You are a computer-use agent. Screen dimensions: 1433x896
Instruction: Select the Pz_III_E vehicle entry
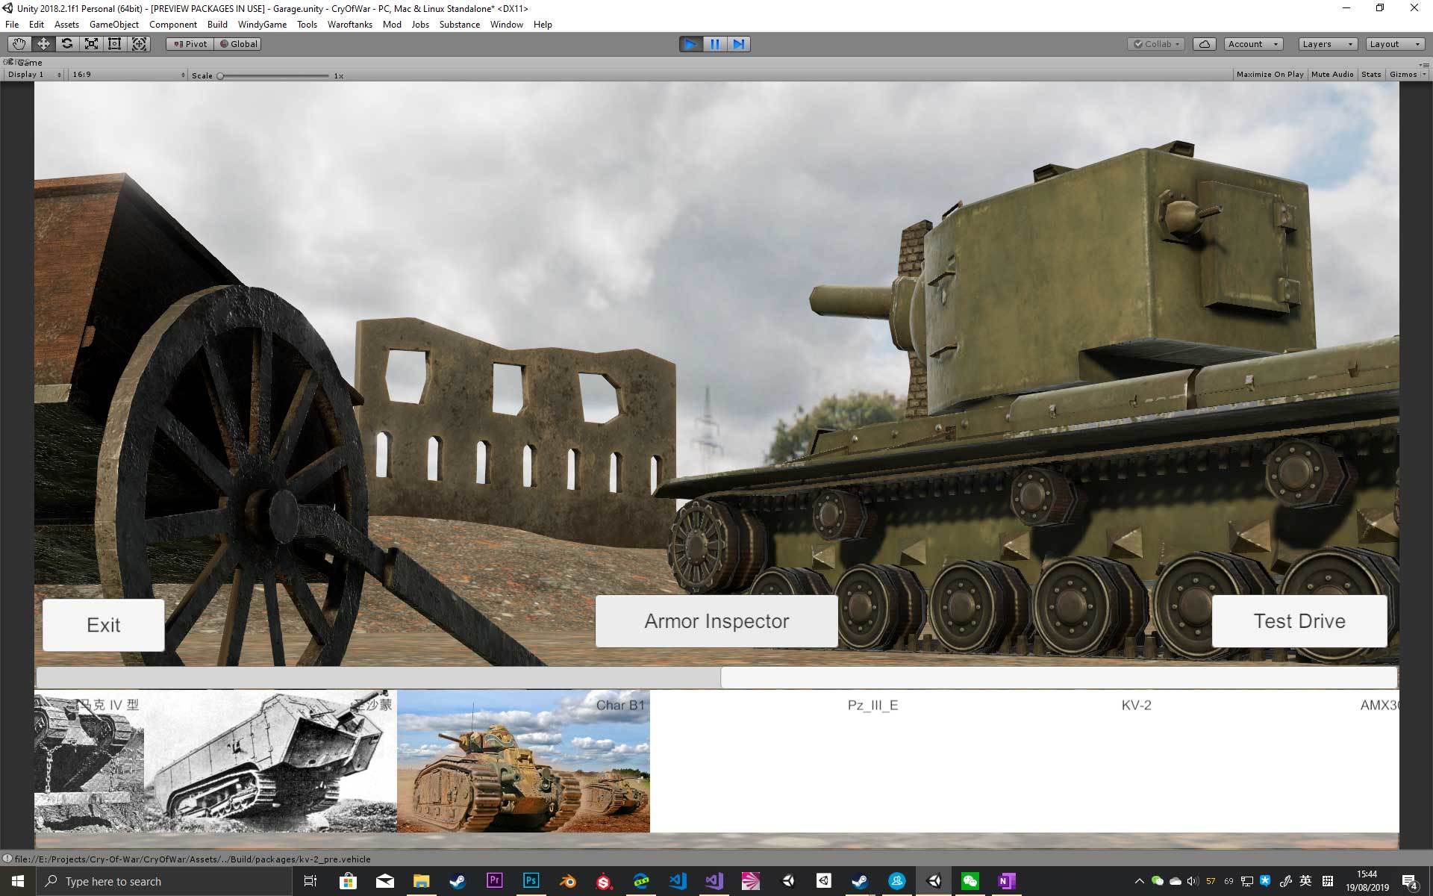(x=776, y=762)
